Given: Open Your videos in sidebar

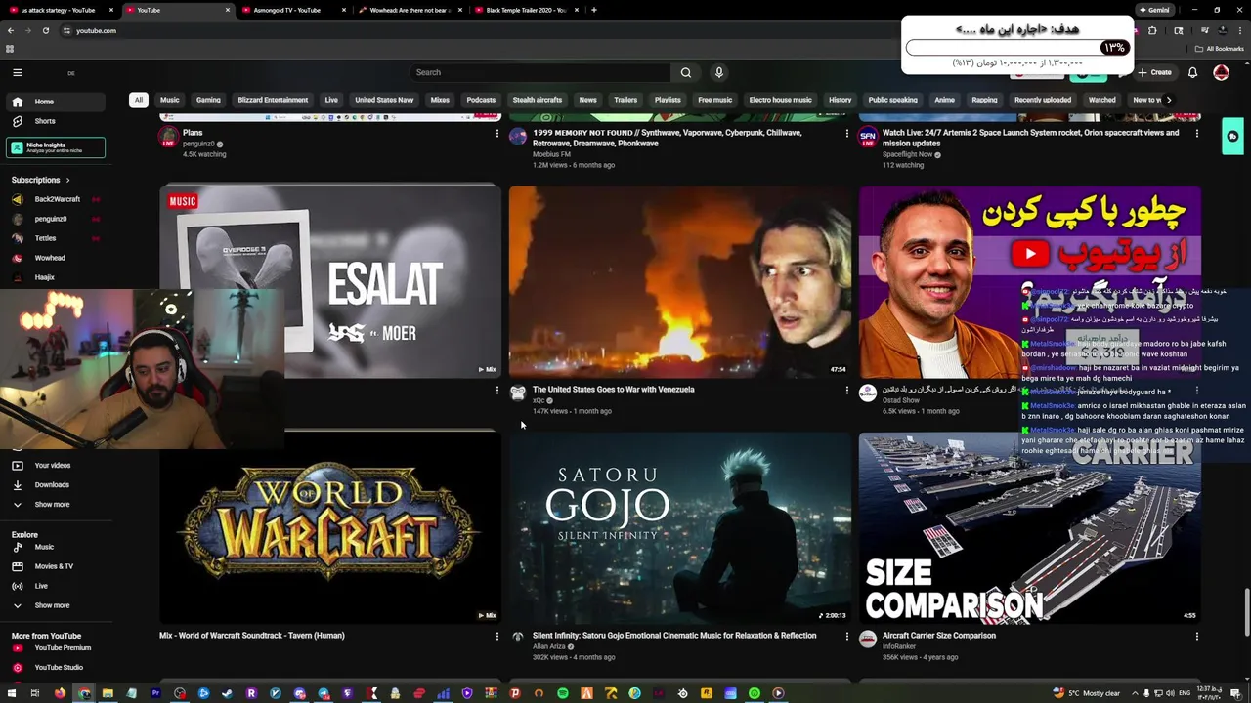Looking at the screenshot, I should (x=57, y=465).
